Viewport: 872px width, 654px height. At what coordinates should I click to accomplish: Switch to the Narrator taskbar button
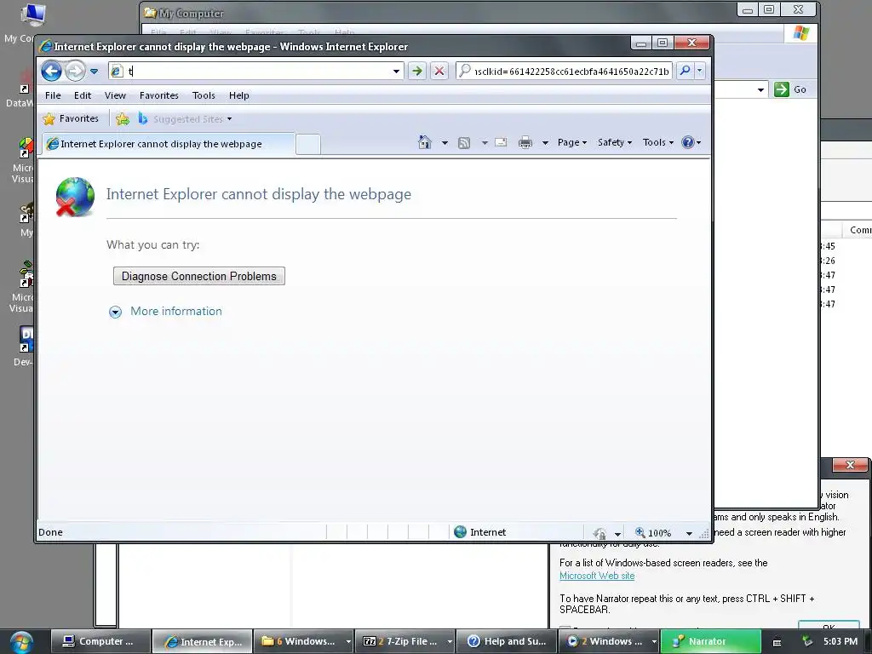point(710,641)
